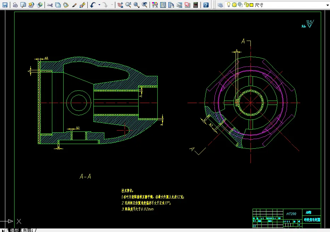Select the Match Properties brush tool
The width and height of the screenshot is (330, 232).
click(x=74, y=5)
